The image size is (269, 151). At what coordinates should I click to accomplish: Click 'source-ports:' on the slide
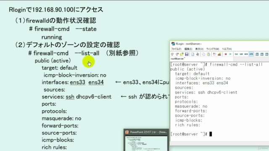point(59,133)
